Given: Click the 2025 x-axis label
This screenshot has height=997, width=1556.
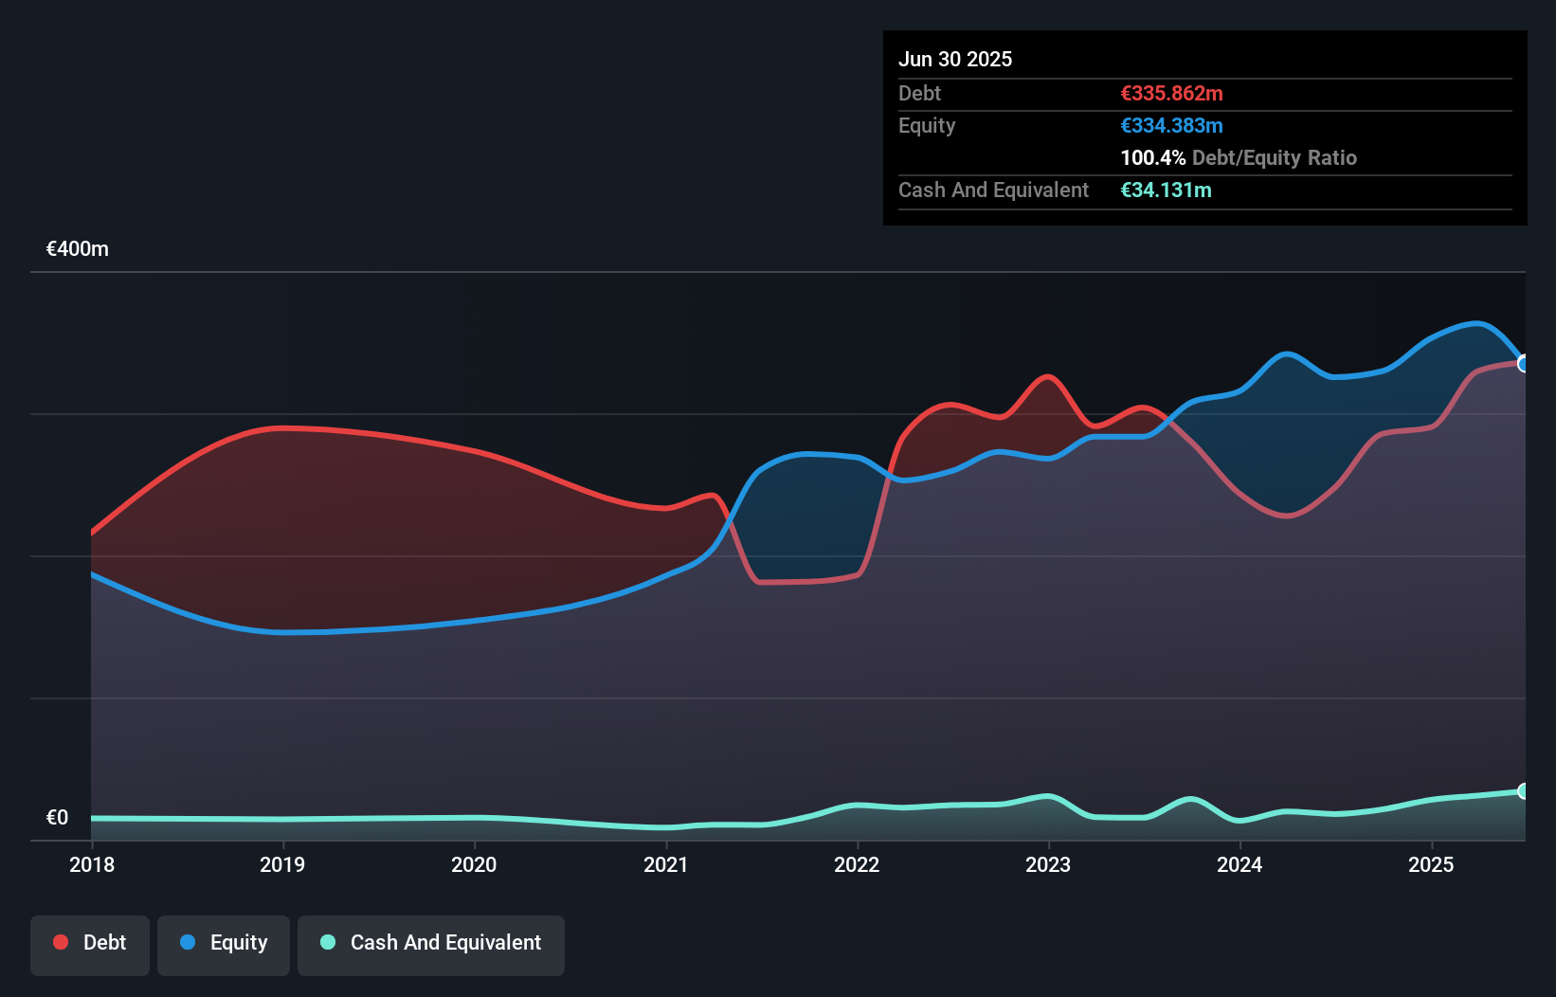Looking at the screenshot, I should point(1431,864).
